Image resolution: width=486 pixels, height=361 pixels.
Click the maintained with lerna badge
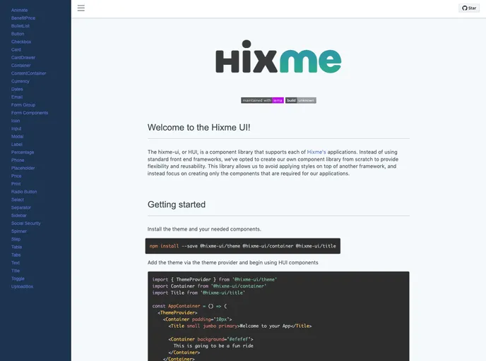pos(262,100)
